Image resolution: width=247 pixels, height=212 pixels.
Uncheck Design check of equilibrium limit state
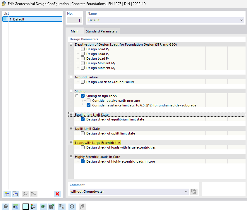pyautogui.click(x=83, y=119)
